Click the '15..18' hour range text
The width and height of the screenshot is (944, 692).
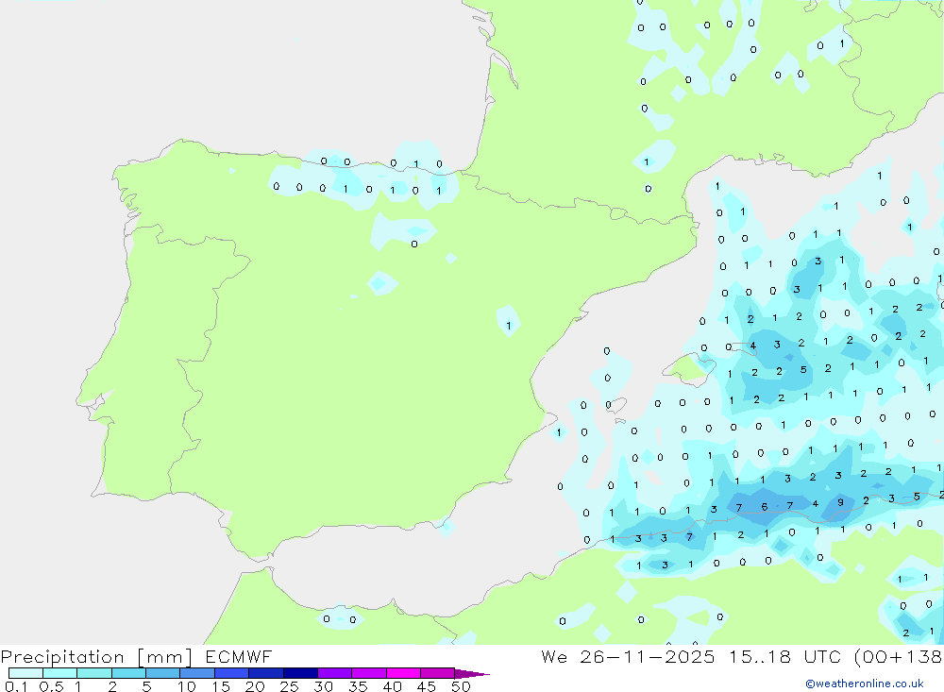point(760,656)
